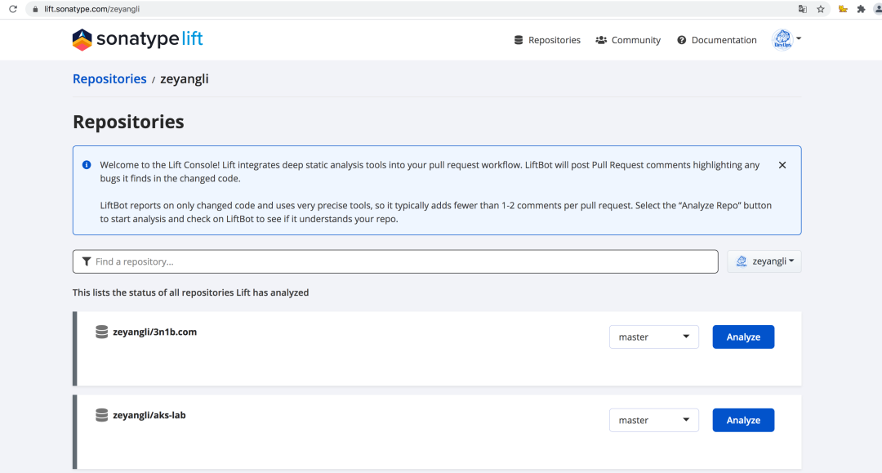Click the zeyangli/3n1b.com repository icon
This screenshot has width=882, height=473.
pos(102,332)
